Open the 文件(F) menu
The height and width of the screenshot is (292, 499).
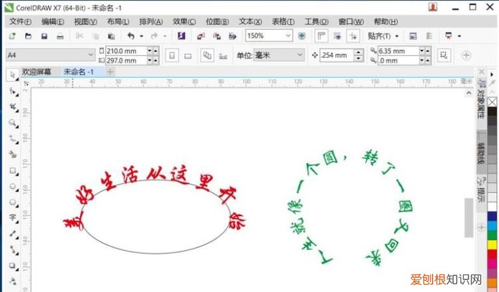[21, 22]
